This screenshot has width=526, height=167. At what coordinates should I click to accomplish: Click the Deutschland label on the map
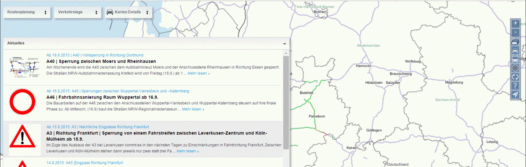(398, 164)
